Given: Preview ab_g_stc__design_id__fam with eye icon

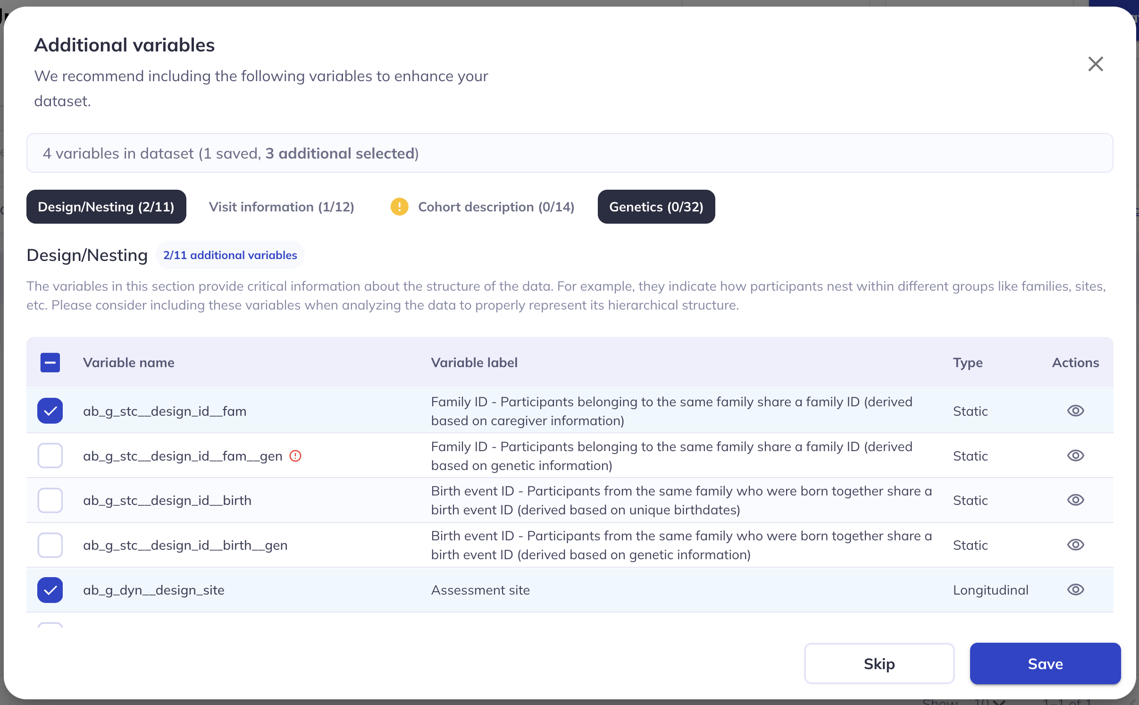Looking at the screenshot, I should click(x=1075, y=411).
